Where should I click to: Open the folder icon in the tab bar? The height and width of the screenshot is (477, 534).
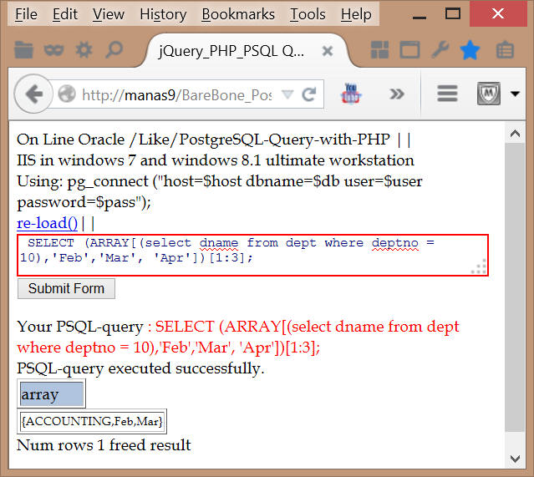pyautogui.click(x=23, y=50)
